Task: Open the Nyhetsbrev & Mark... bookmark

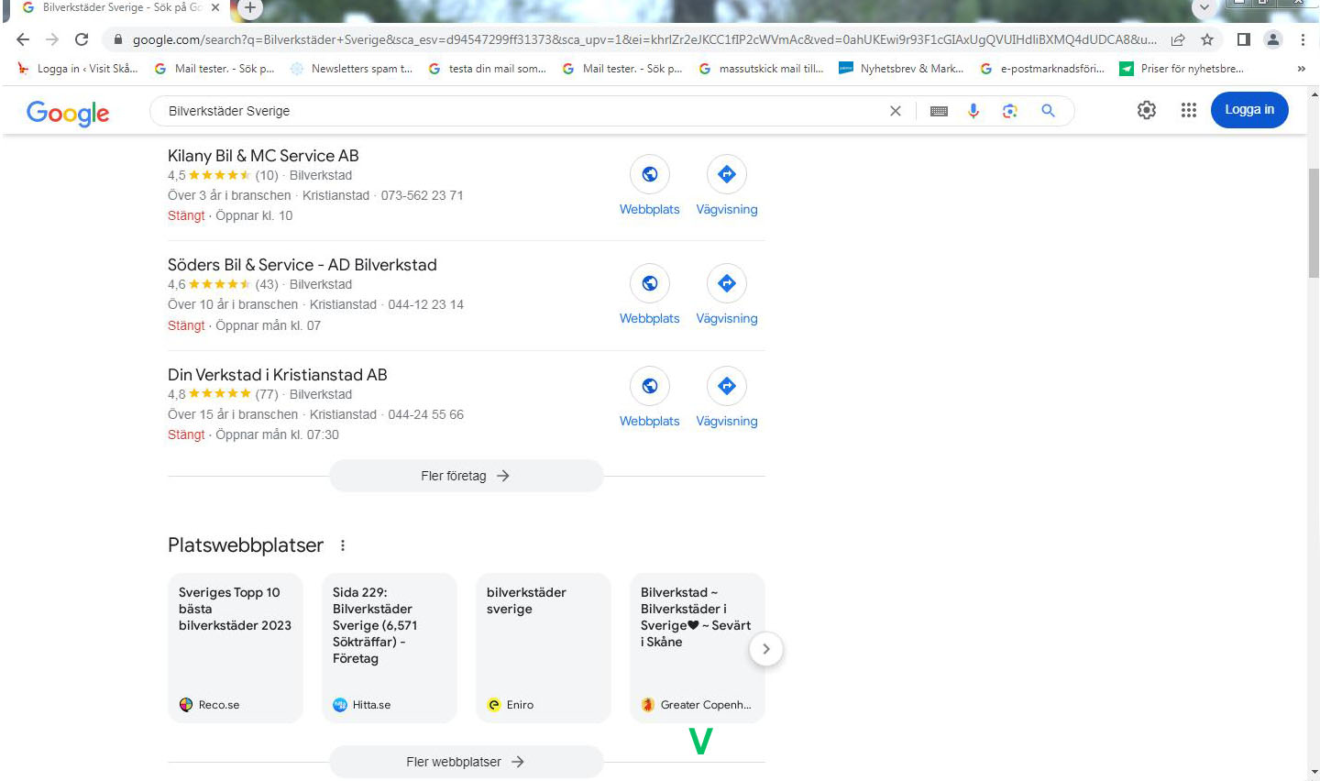Action: pyautogui.click(x=901, y=69)
